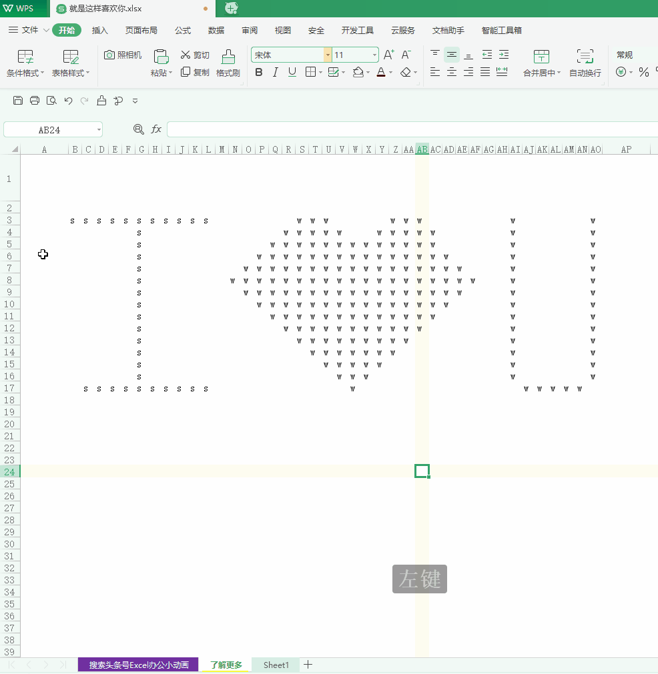
Task: Toggle Underline formatting
Action: (x=292, y=72)
